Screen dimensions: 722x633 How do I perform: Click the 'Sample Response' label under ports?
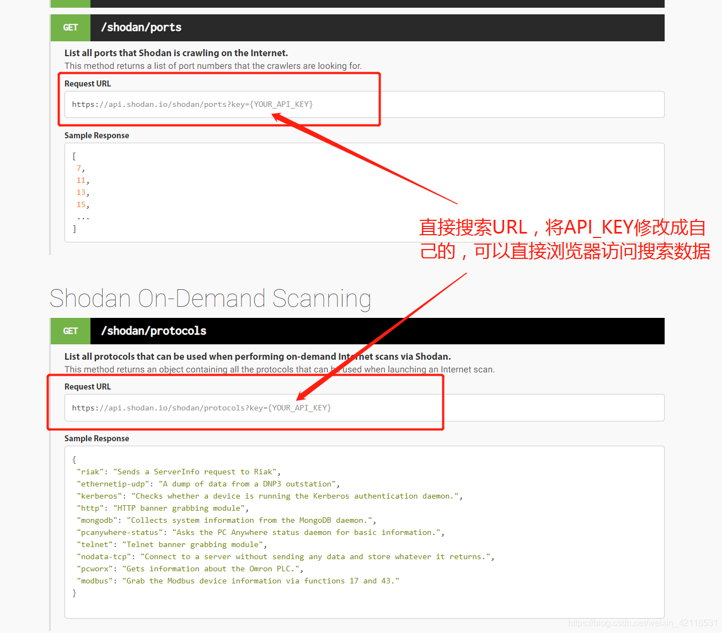tap(97, 136)
